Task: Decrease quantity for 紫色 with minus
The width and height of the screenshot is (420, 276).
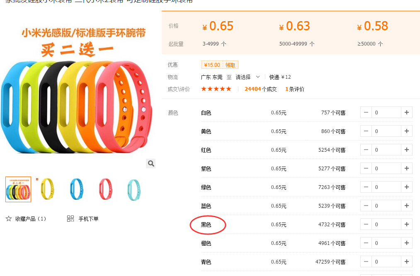Action: (x=366, y=168)
